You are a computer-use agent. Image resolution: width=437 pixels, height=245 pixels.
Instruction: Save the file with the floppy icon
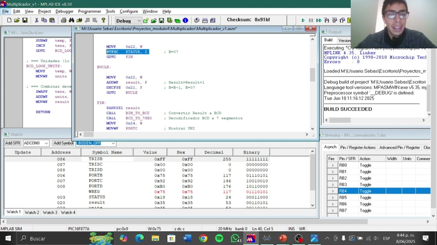[x=25, y=20]
